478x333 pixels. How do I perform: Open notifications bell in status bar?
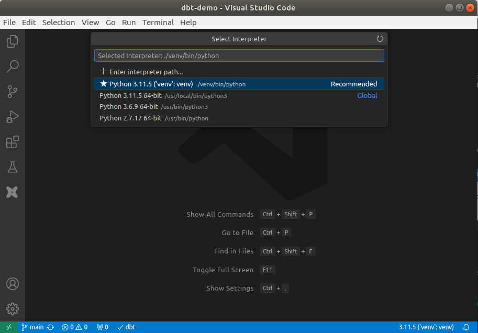click(466, 327)
